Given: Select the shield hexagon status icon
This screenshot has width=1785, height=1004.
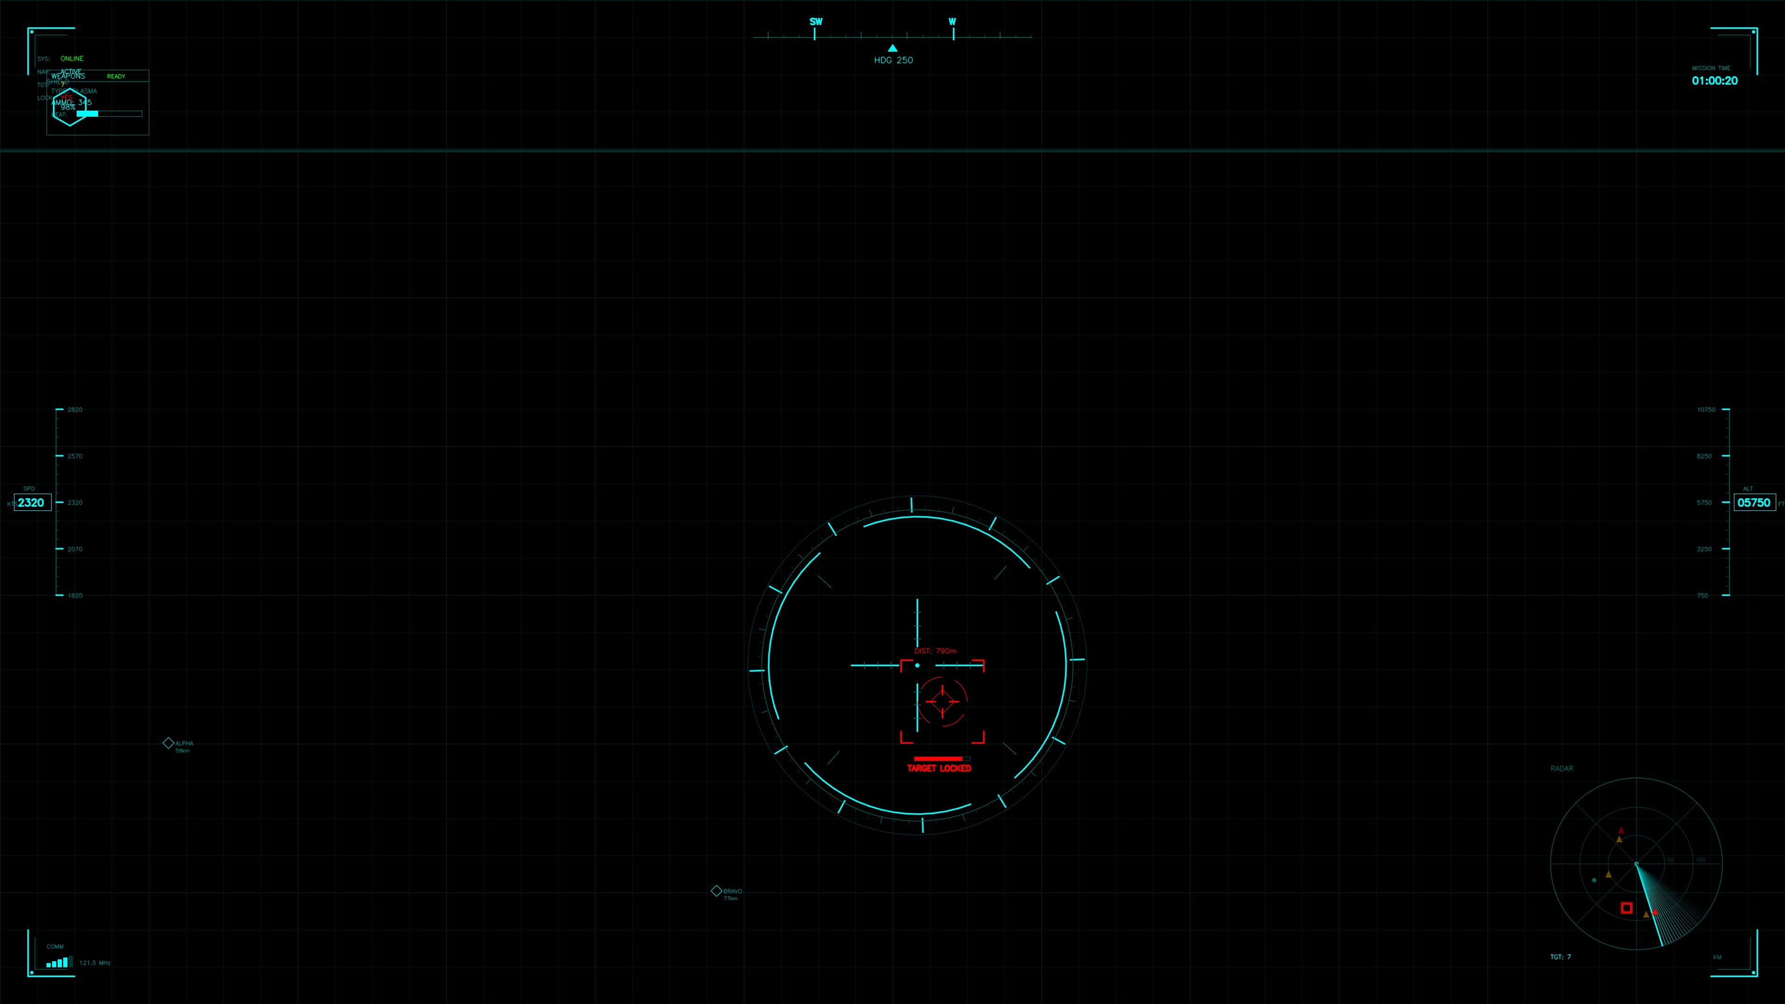Looking at the screenshot, I should tap(70, 107).
